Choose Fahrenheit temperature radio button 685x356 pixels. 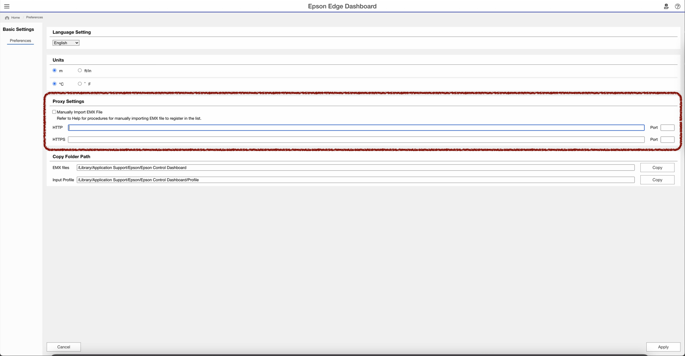(x=80, y=84)
